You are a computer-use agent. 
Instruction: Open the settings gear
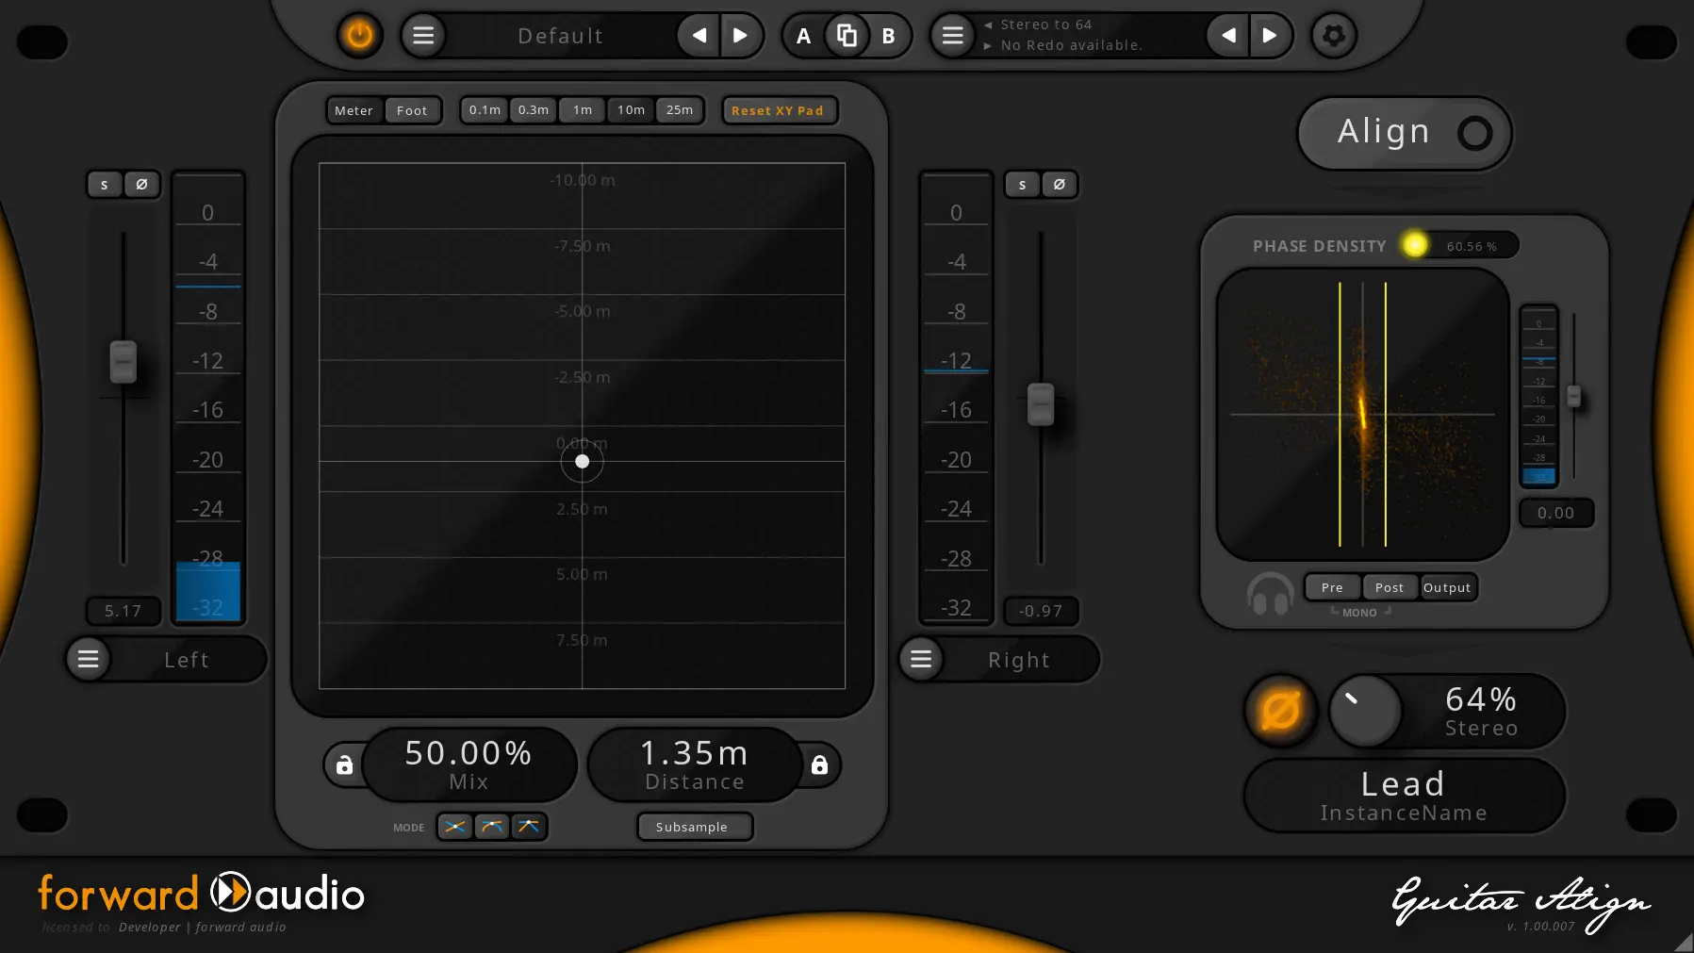coord(1333,36)
